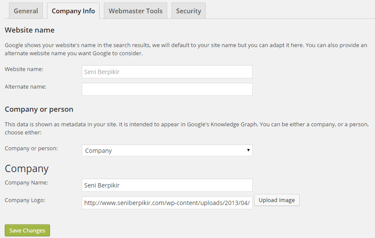Click the "Website name:" field label

coord(24,69)
